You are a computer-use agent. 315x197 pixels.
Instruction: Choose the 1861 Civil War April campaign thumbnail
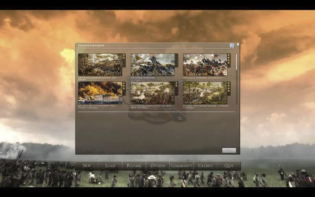tap(100, 93)
